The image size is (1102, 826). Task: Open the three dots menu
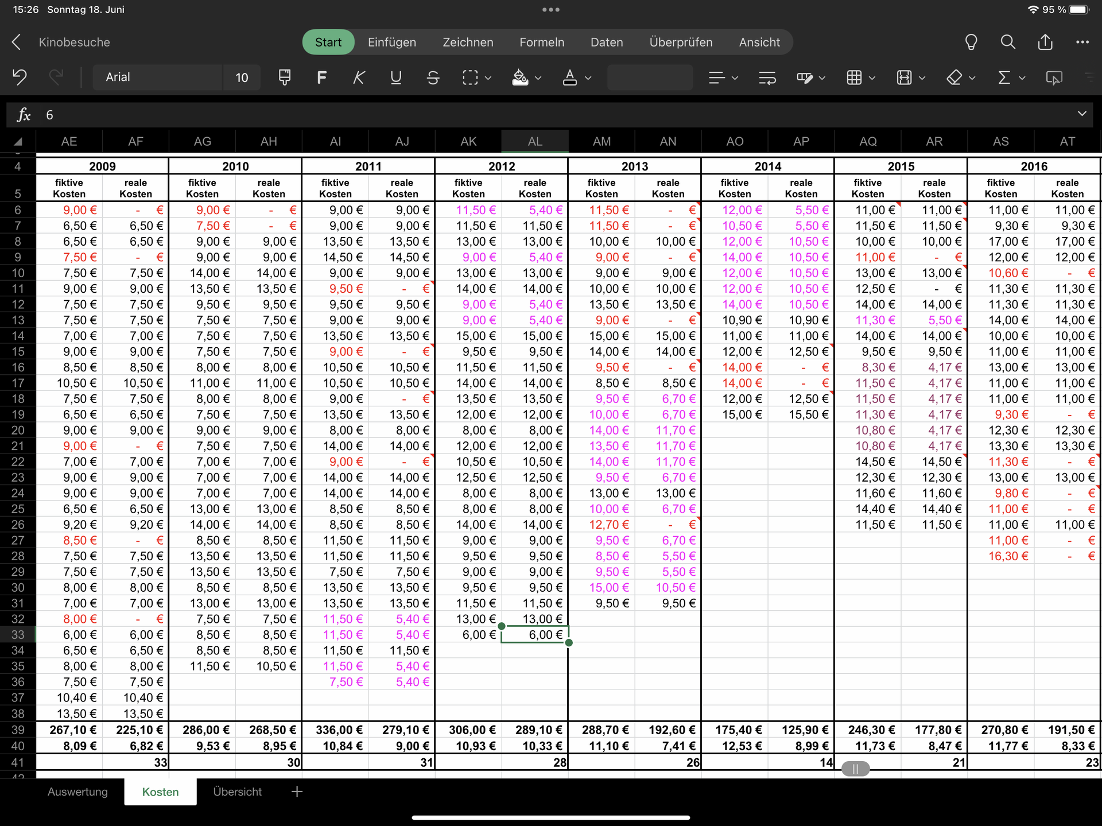1082,42
